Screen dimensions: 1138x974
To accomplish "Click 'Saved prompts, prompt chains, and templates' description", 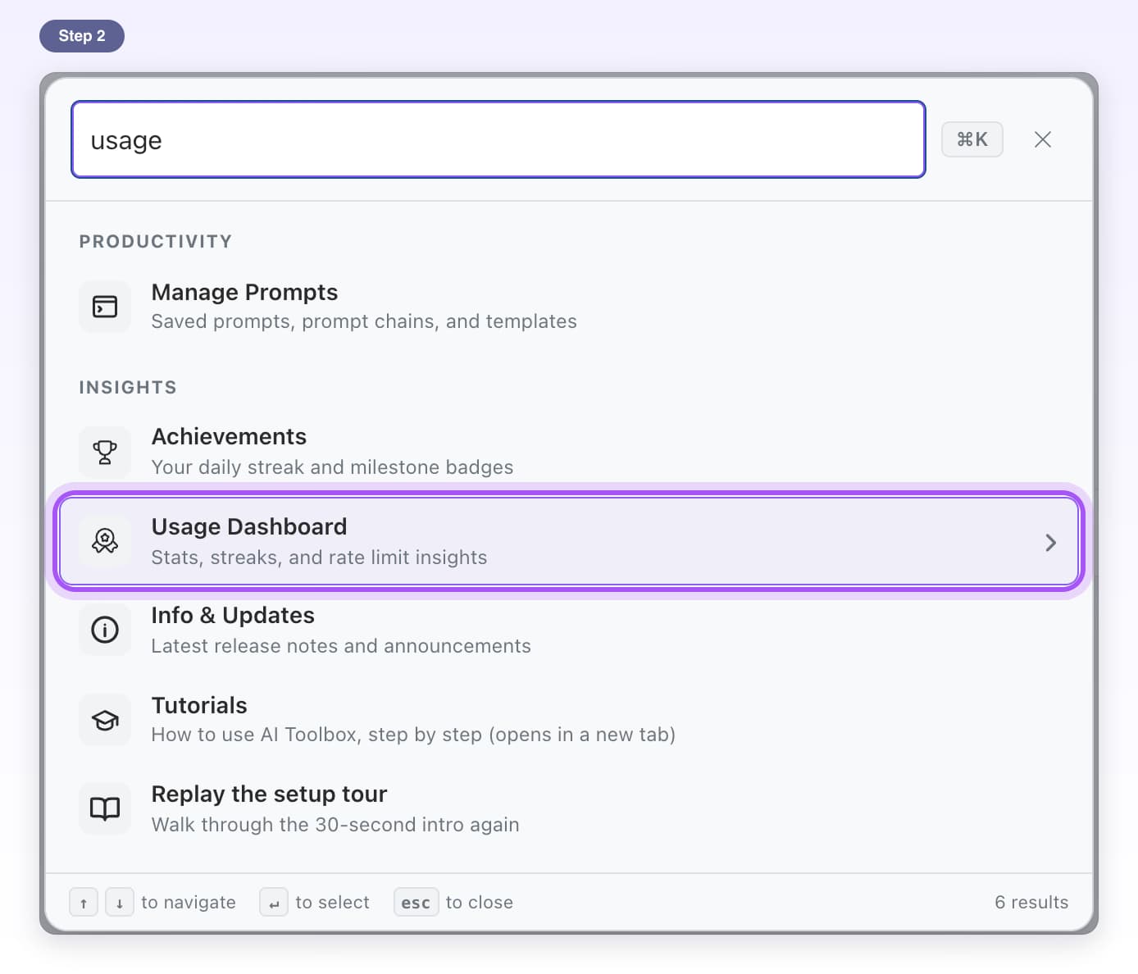I will 364,321.
